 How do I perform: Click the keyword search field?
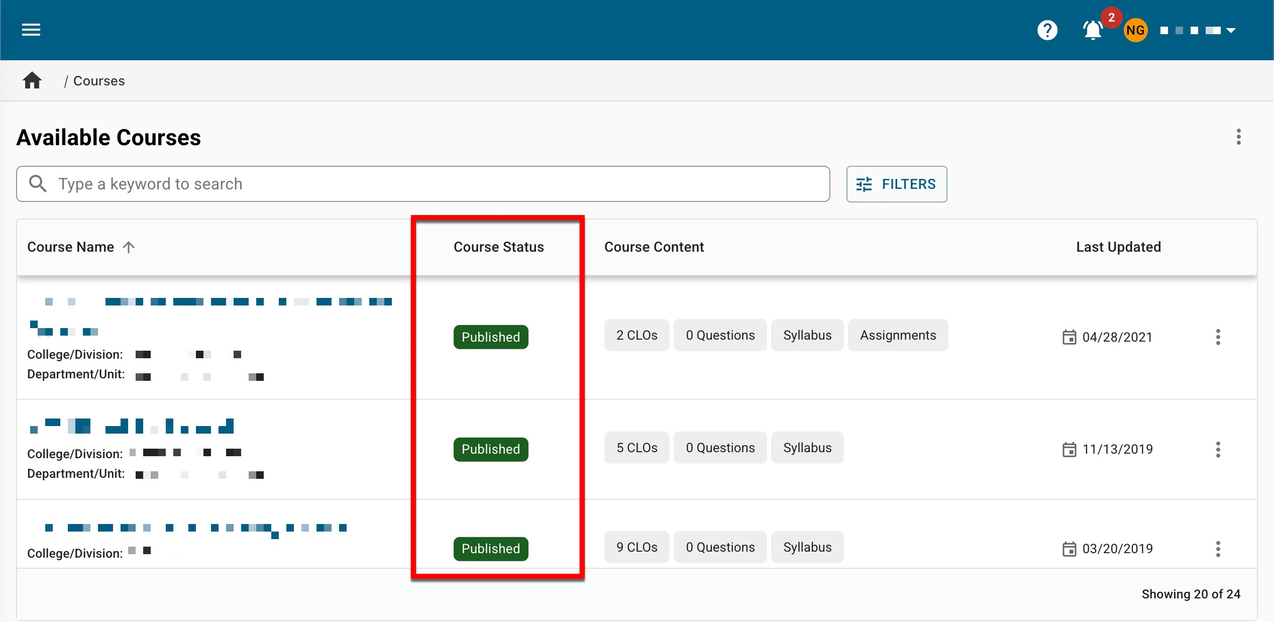(x=422, y=184)
